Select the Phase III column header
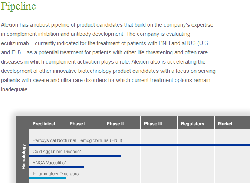The width and height of the screenshot is (250, 183). pos(159,123)
